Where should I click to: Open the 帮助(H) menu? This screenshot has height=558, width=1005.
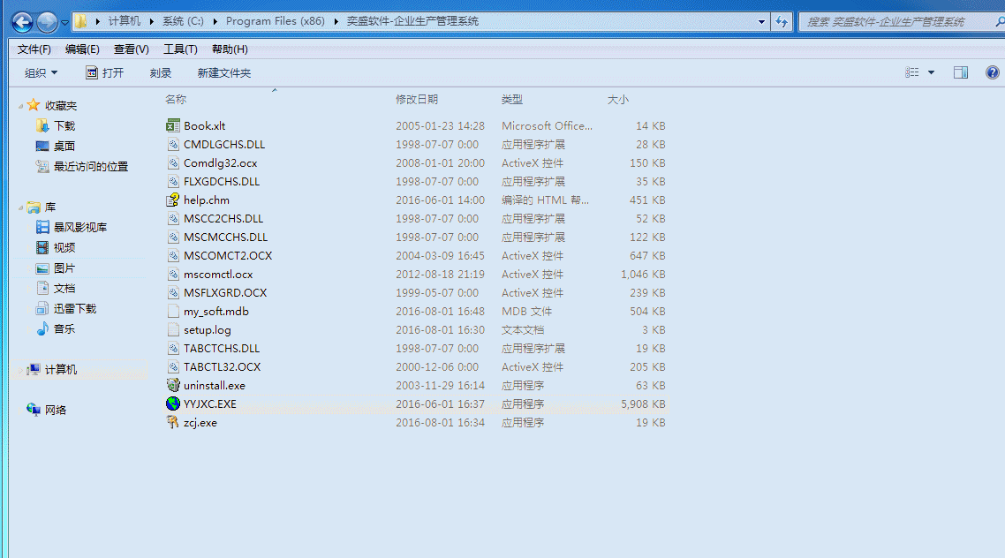pos(230,49)
